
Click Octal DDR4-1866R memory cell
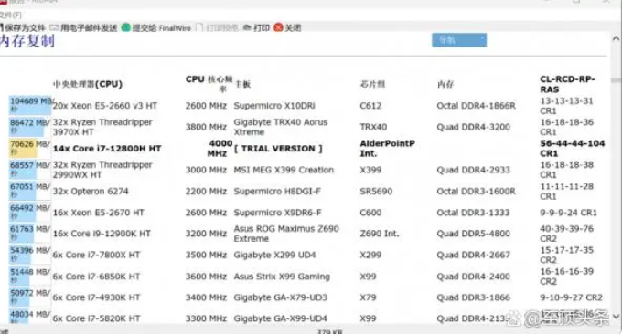[476, 106]
